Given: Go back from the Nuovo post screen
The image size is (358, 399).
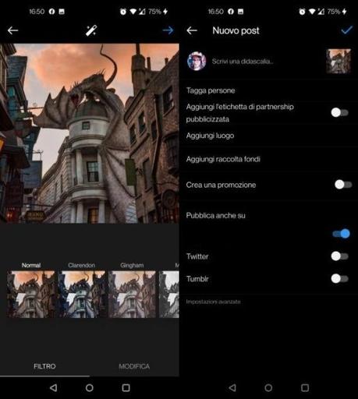Looking at the screenshot, I should [x=192, y=30].
